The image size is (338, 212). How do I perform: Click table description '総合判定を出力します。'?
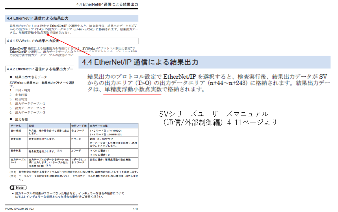click(42, 152)
